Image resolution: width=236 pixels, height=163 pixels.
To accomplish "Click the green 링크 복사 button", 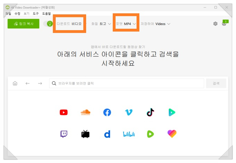I will tap(23, 23).
